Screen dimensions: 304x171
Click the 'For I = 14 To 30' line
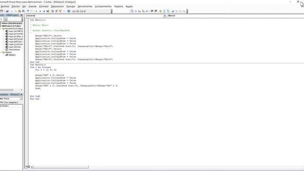[x=46, y=70]
